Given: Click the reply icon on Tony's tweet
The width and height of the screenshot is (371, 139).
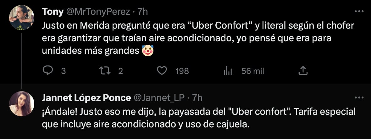Looking at the screenshot, I should (x=47, y=71).
